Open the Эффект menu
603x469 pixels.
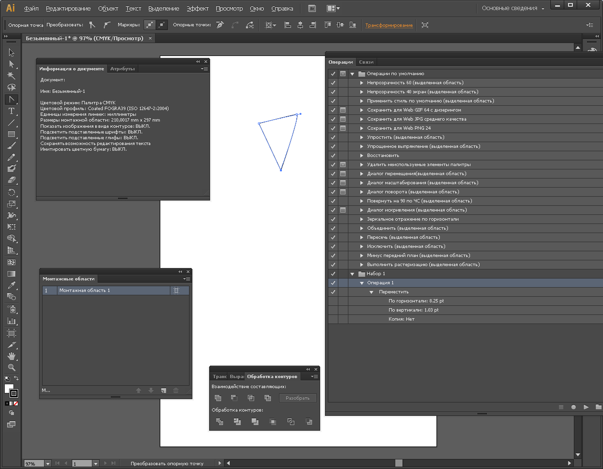[198, 9]
